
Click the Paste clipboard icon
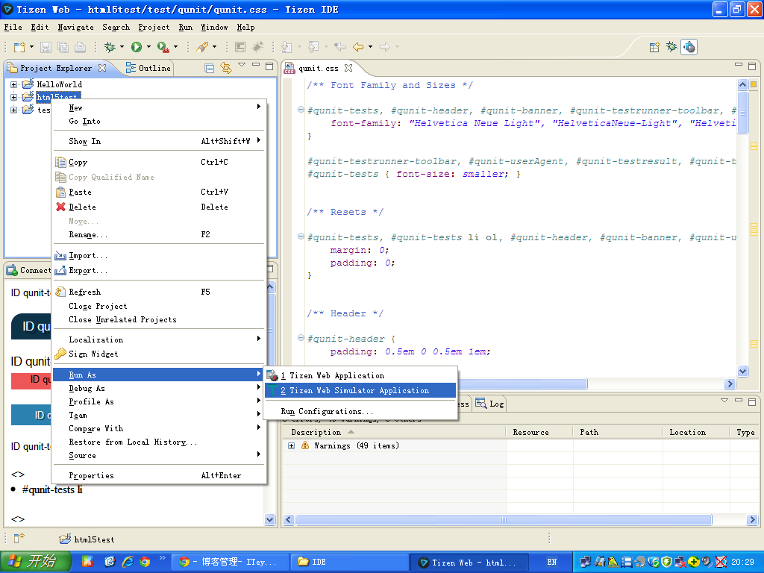coord(61,192)
